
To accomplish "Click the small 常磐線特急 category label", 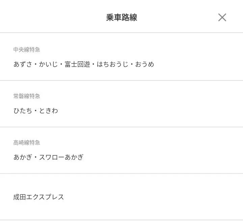I will (x=27, y=96).
